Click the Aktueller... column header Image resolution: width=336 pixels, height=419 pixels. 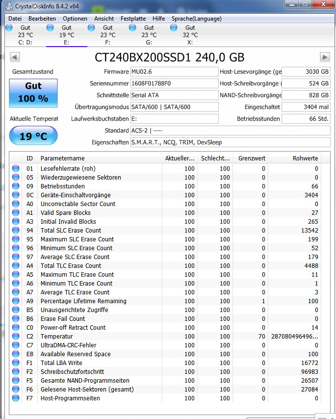point(180,158)
